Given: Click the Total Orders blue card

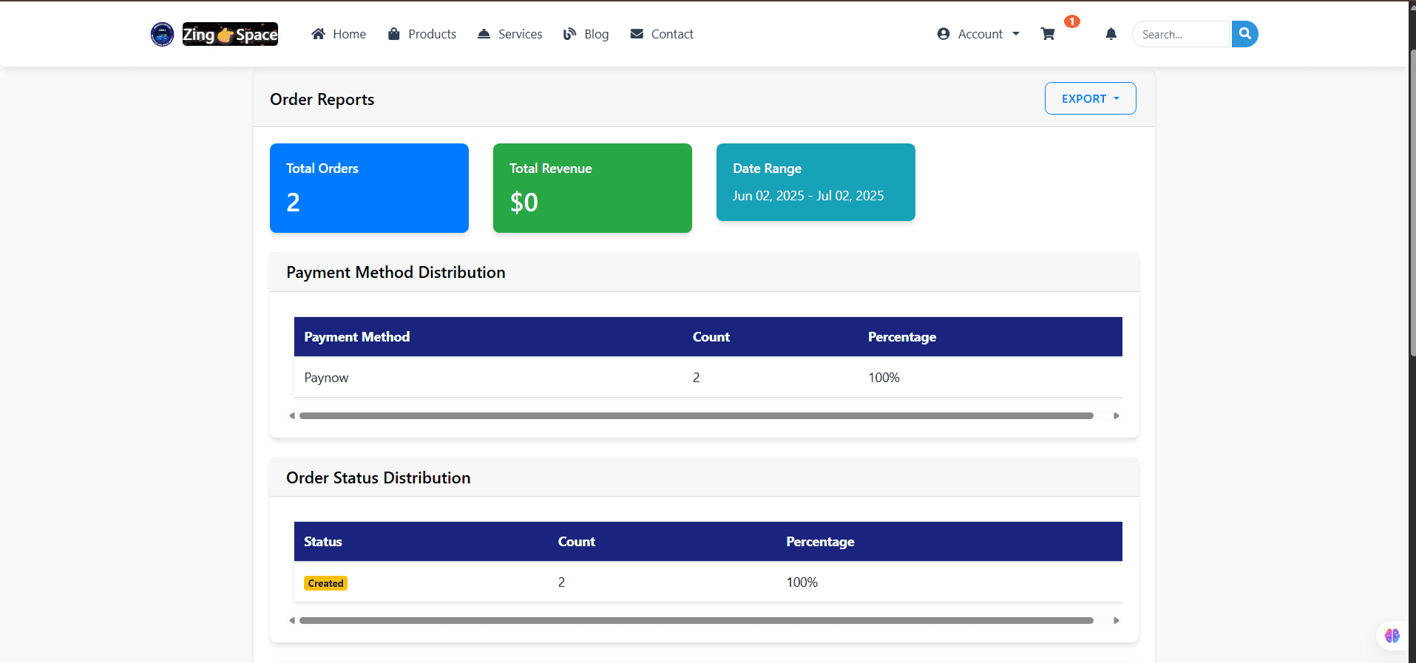Looking at the screenshot, I should point(369,188).
